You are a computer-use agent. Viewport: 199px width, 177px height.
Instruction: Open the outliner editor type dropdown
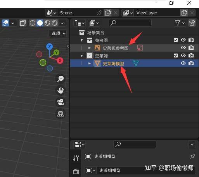[80, 23]
